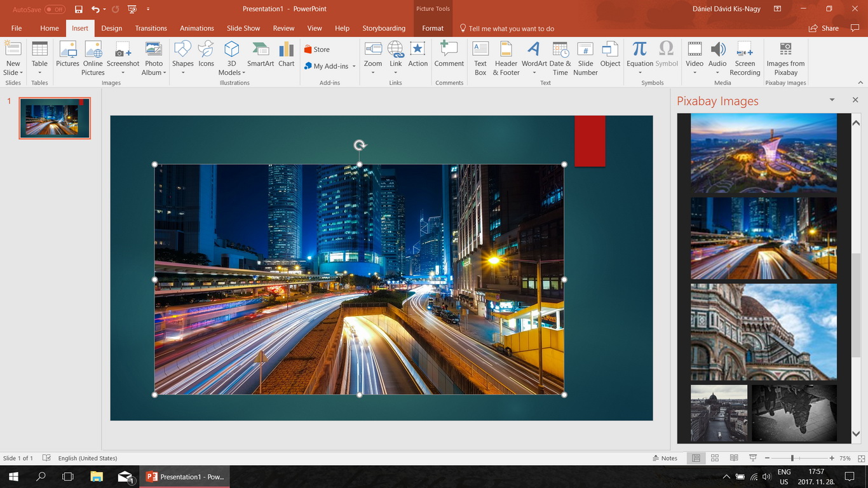This screenshot has width=868, height=488.
Task: Toggle the AutoSave switch
Action: pos(55,10)
